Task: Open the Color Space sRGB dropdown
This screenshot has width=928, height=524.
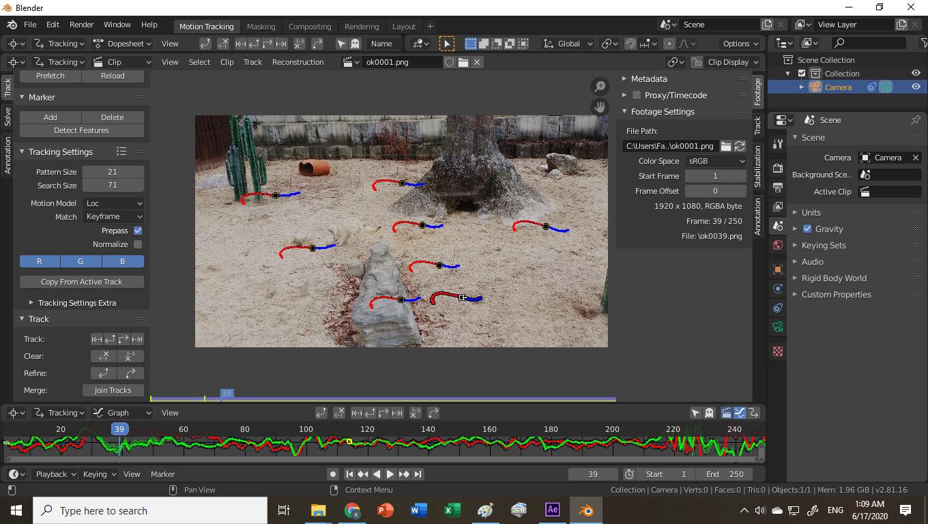Action: point(712,161)
